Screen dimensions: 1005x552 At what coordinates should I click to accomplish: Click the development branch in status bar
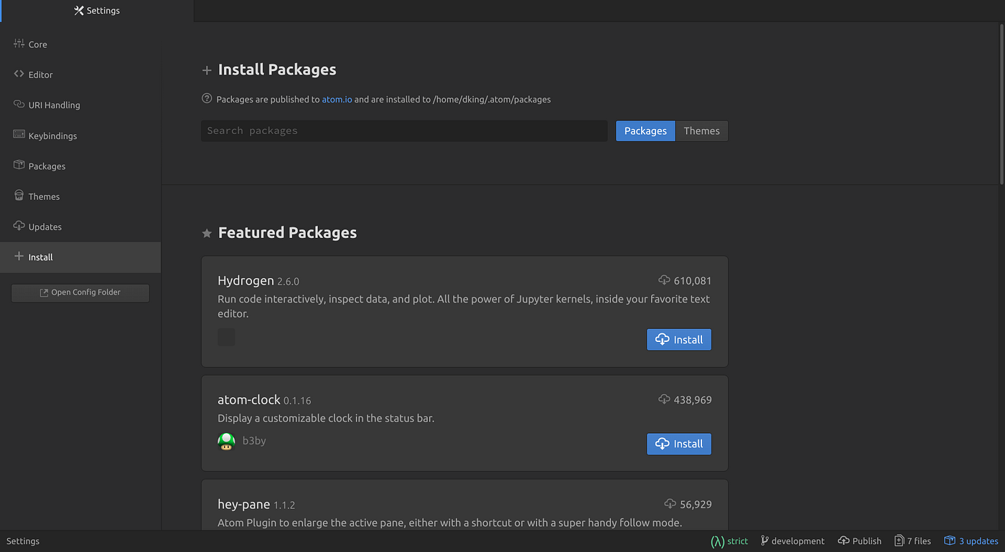coord(793,541)
